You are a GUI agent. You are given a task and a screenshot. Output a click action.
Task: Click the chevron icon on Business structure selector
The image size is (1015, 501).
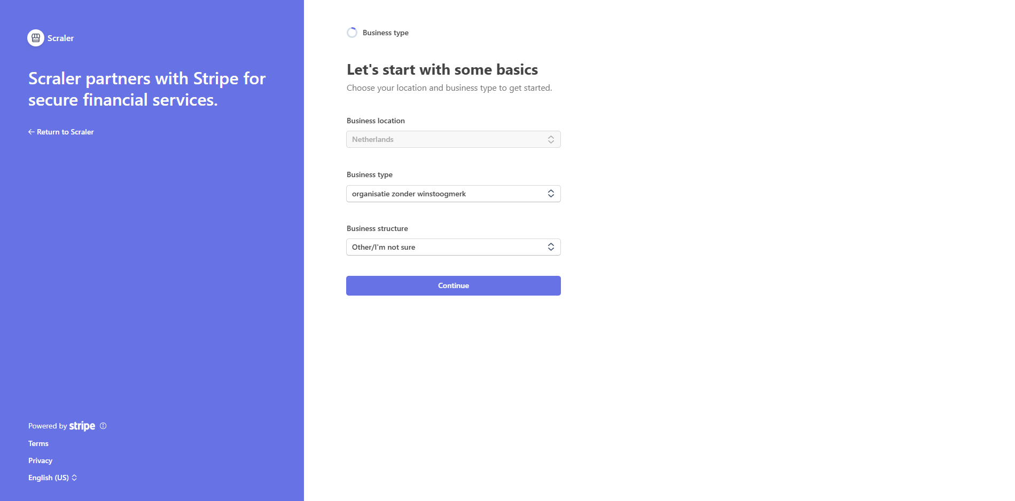click(551, 246)
